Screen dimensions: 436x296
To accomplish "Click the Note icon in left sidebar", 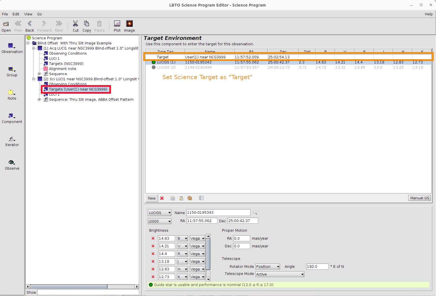I will pos(12,95).
